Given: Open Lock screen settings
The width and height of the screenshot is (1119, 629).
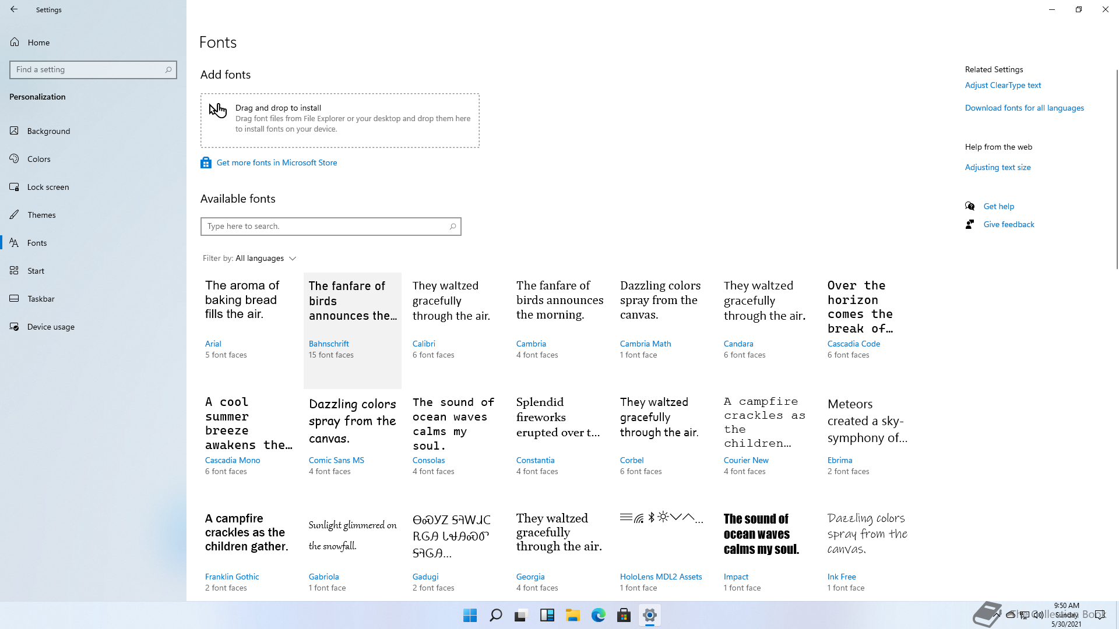Looking at the screenshot, I should 93,187.
